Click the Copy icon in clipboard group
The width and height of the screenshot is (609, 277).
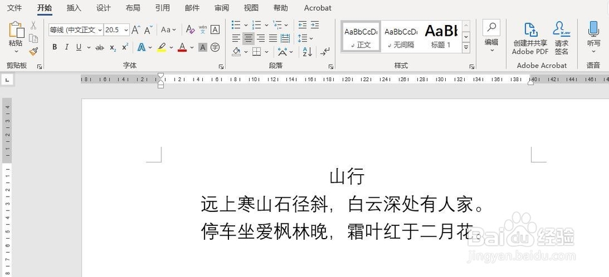coord(33,38)
